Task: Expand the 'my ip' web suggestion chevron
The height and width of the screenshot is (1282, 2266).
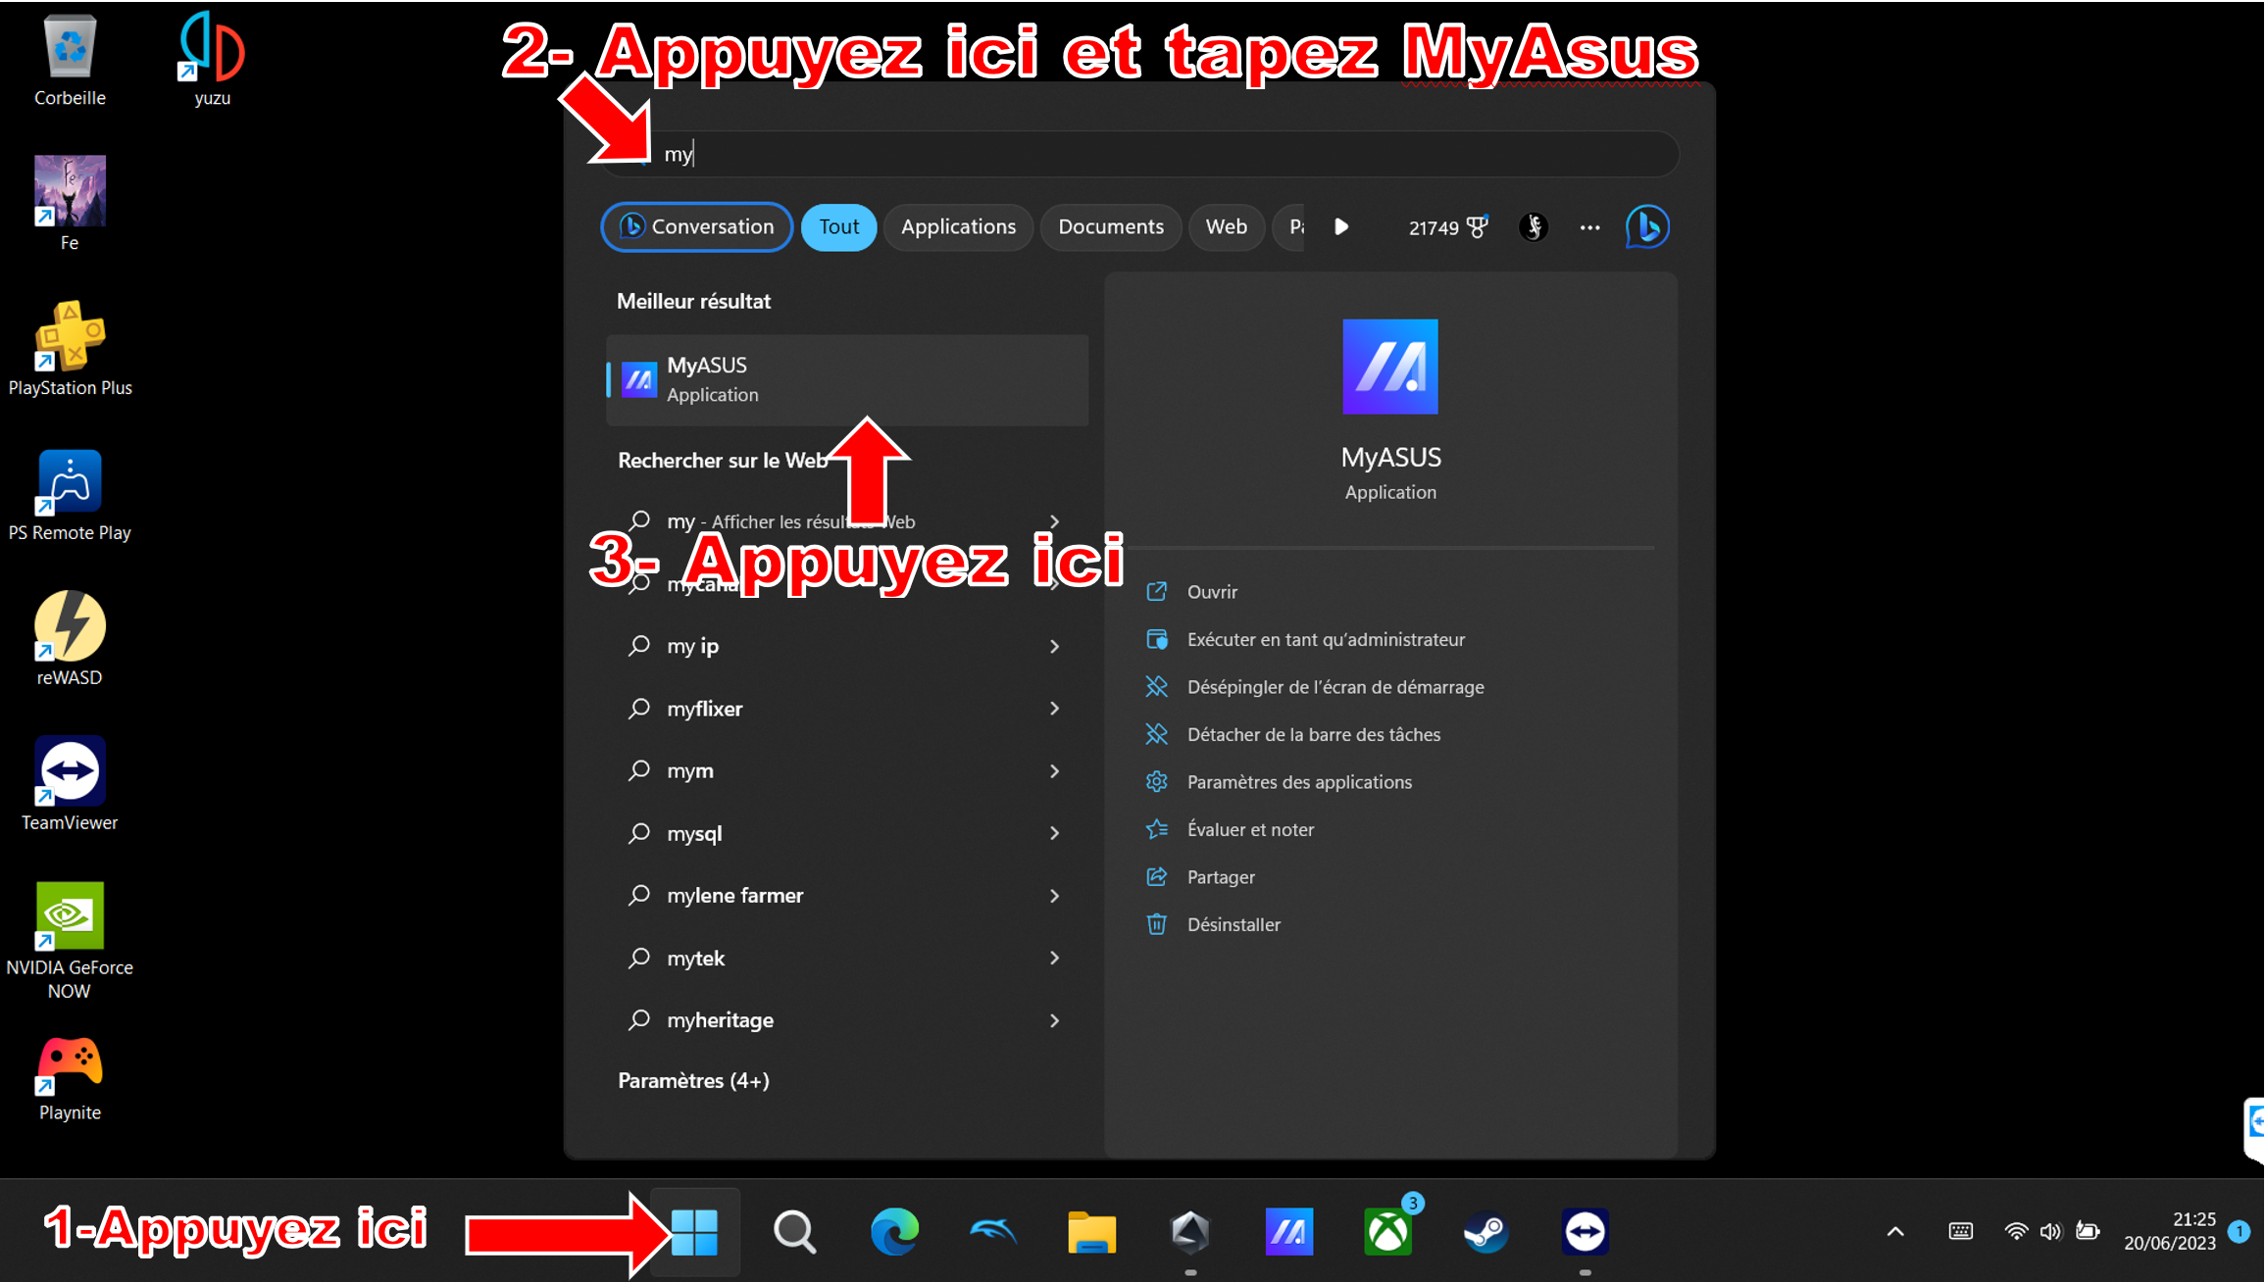Action: point(1054,646)
